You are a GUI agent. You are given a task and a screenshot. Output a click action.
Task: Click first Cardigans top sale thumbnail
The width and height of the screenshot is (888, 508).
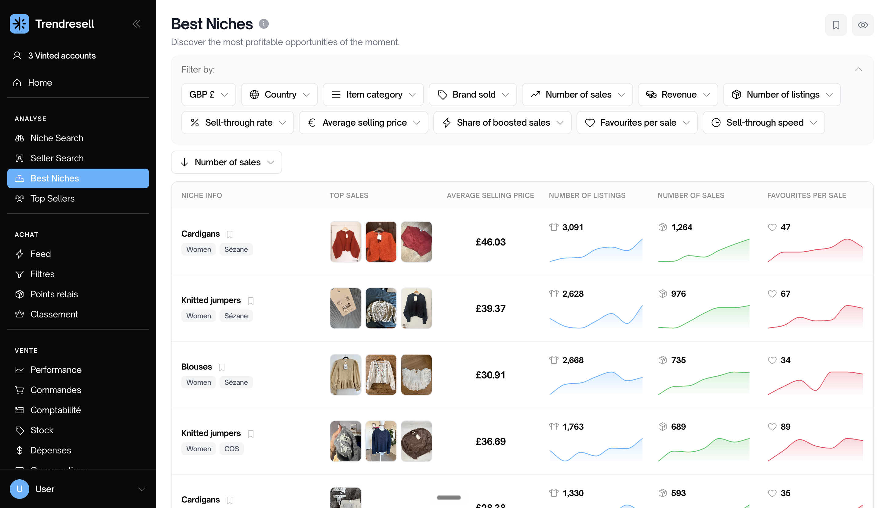click(345, 242)
